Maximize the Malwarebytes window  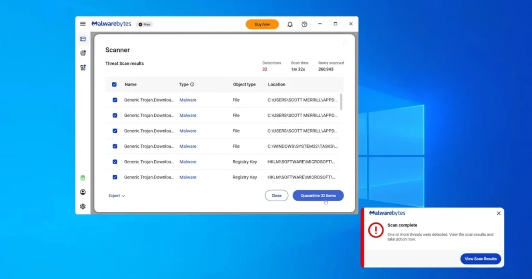[335, 24]
